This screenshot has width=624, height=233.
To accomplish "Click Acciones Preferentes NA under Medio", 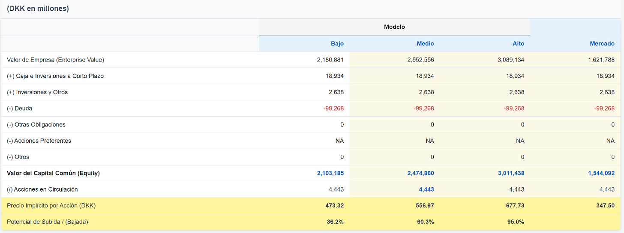I will (430, 141).
